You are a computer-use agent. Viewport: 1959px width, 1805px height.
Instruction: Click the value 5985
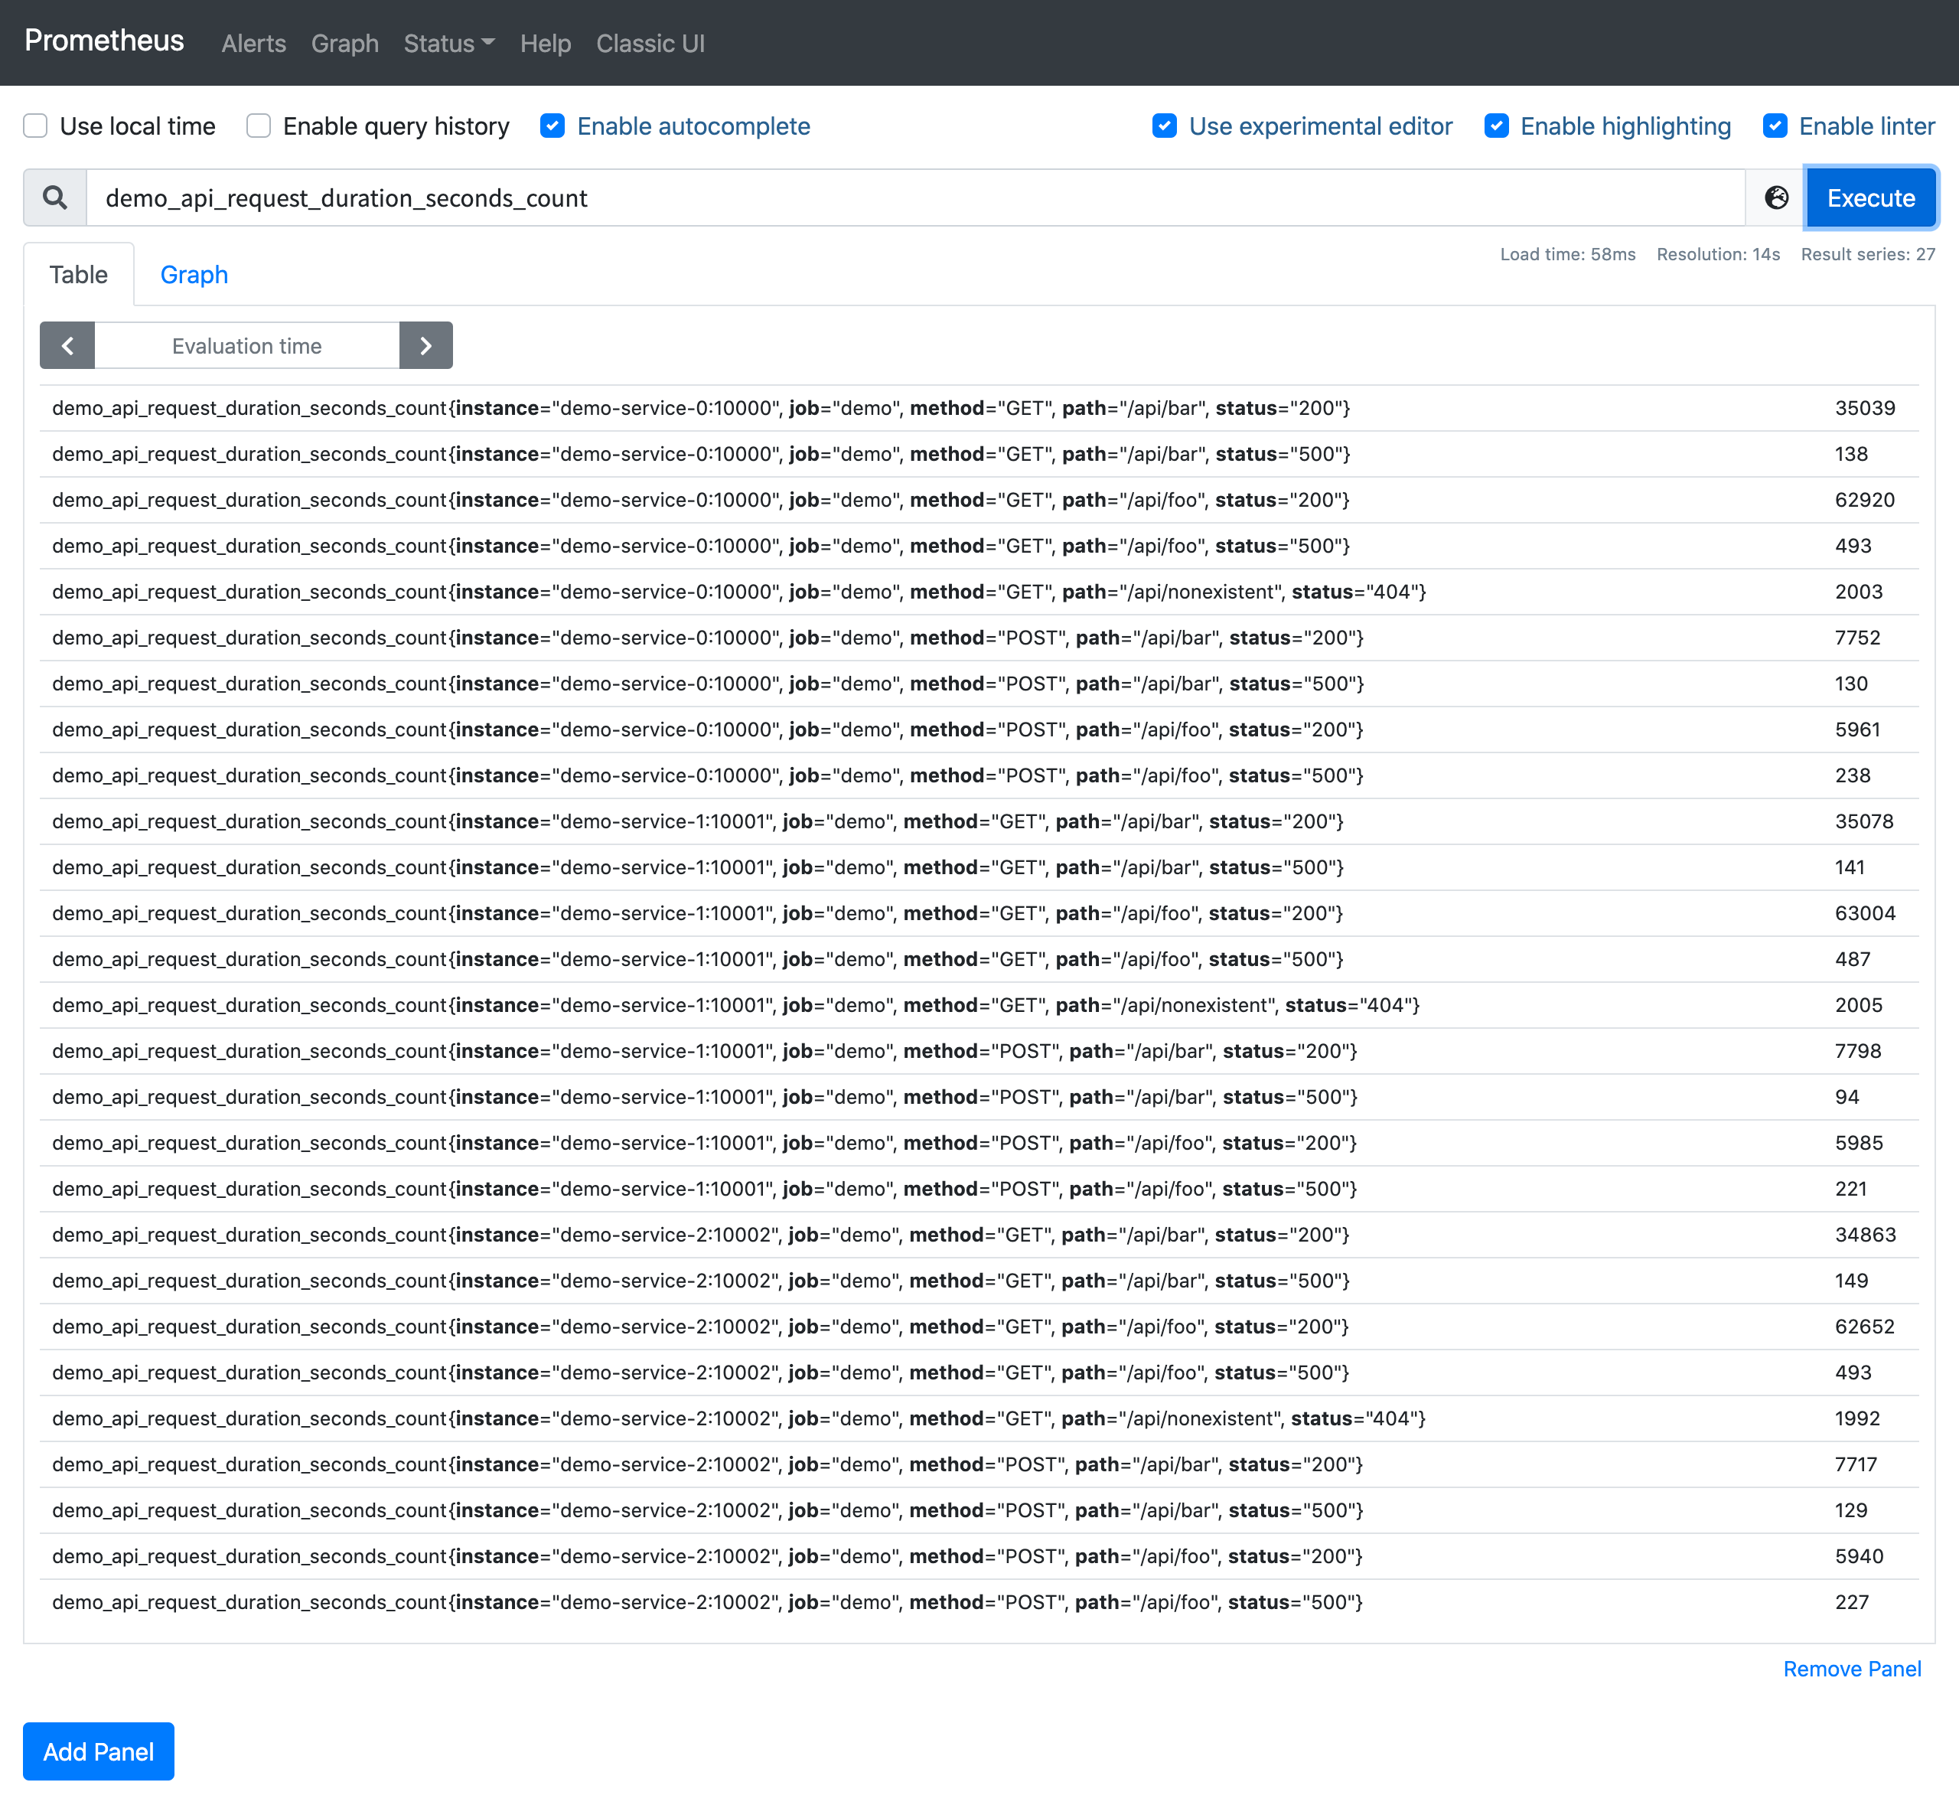point(1860,1143)
